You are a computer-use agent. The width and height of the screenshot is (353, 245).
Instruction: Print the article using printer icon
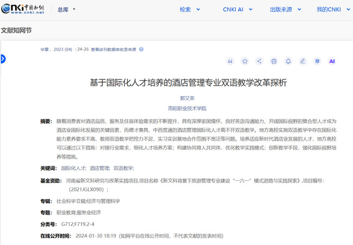(274, 61)
